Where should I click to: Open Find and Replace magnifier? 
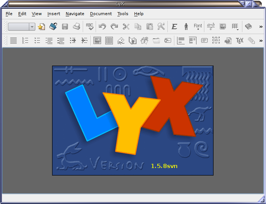[x=161, y=27]
